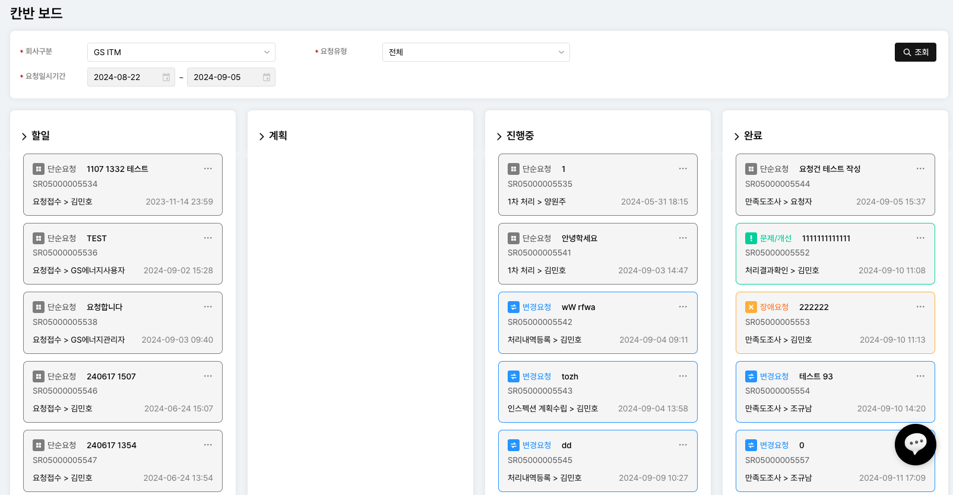
Task: Click the calendar icon for end date 2024-09-05
Action: (x=267, y=78)
